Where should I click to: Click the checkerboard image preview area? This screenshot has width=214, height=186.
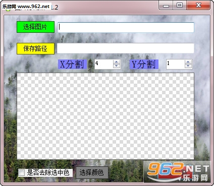click(105, 116)
